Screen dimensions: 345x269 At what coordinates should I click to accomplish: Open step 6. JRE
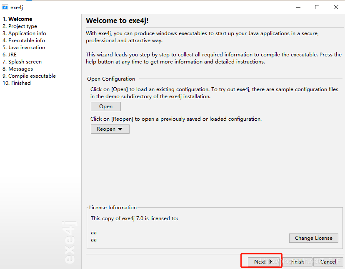pos(10,54)
